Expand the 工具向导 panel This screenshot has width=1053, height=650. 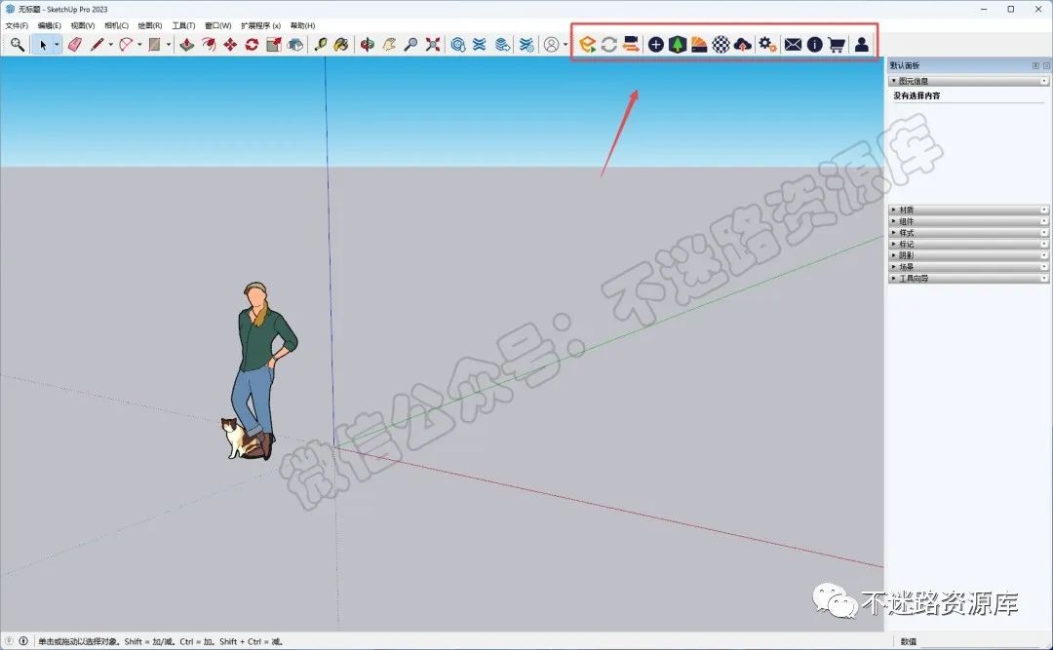(x=968, y=278)
